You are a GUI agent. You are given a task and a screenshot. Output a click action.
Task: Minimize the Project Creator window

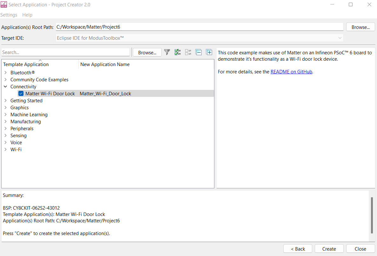tap(332, 4)
